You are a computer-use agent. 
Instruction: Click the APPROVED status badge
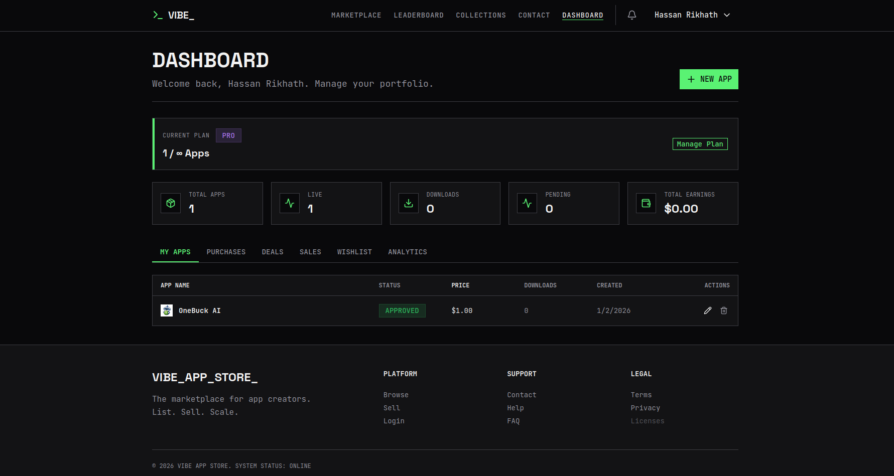pyautogui.click(x=402, y=310)
